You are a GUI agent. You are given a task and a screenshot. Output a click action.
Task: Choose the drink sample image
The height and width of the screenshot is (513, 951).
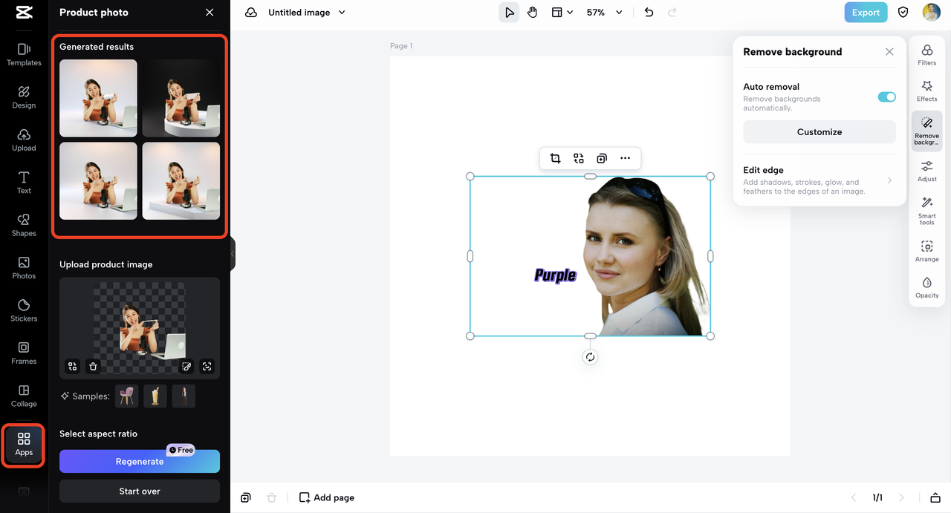tap(155, 396)
